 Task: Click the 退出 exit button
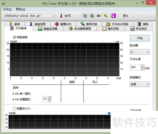click(125, 16)
